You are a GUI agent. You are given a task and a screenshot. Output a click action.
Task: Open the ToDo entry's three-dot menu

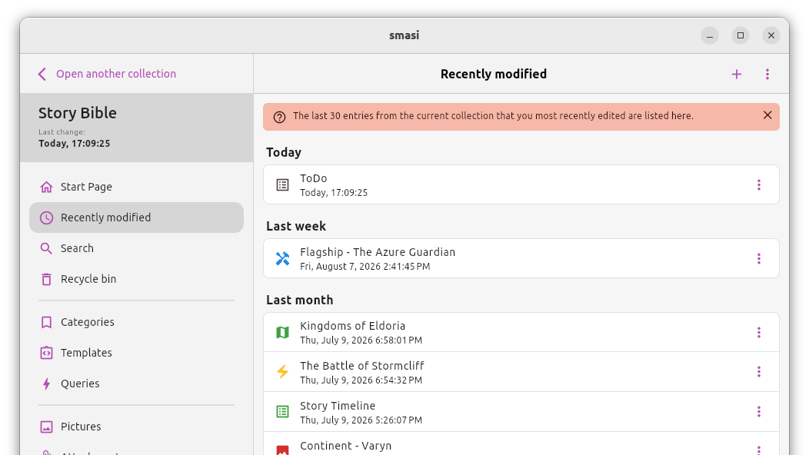[x=759, y=184]
